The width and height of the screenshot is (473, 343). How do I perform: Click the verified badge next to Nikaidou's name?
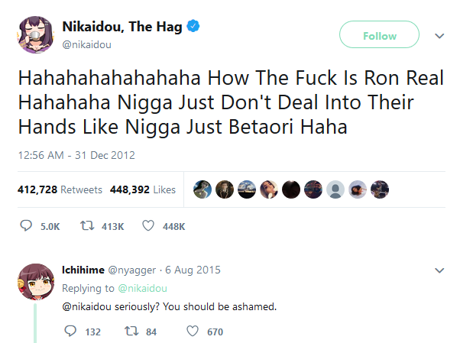point(195,28)
